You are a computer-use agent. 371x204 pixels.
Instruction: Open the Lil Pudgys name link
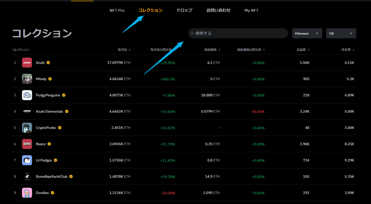click(44, 160)
